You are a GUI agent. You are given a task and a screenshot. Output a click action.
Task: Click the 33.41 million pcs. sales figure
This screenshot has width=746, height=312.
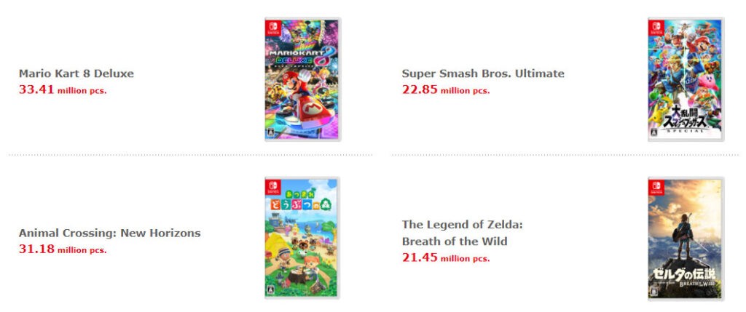[63, 90]
